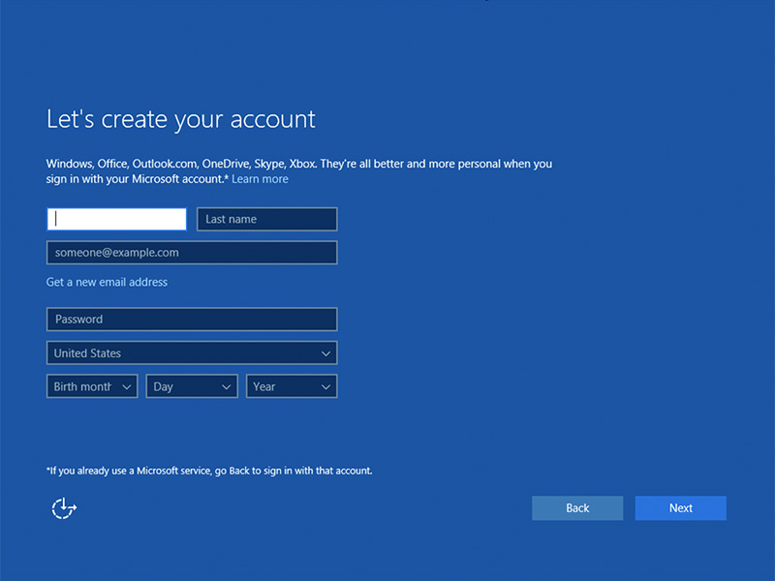Select the Last name field
Viewport: 775px width, 581px height.
[x=266, y=219]
